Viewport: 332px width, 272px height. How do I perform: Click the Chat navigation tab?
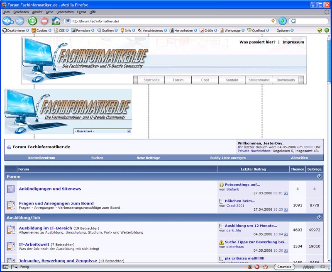(205, 80)
